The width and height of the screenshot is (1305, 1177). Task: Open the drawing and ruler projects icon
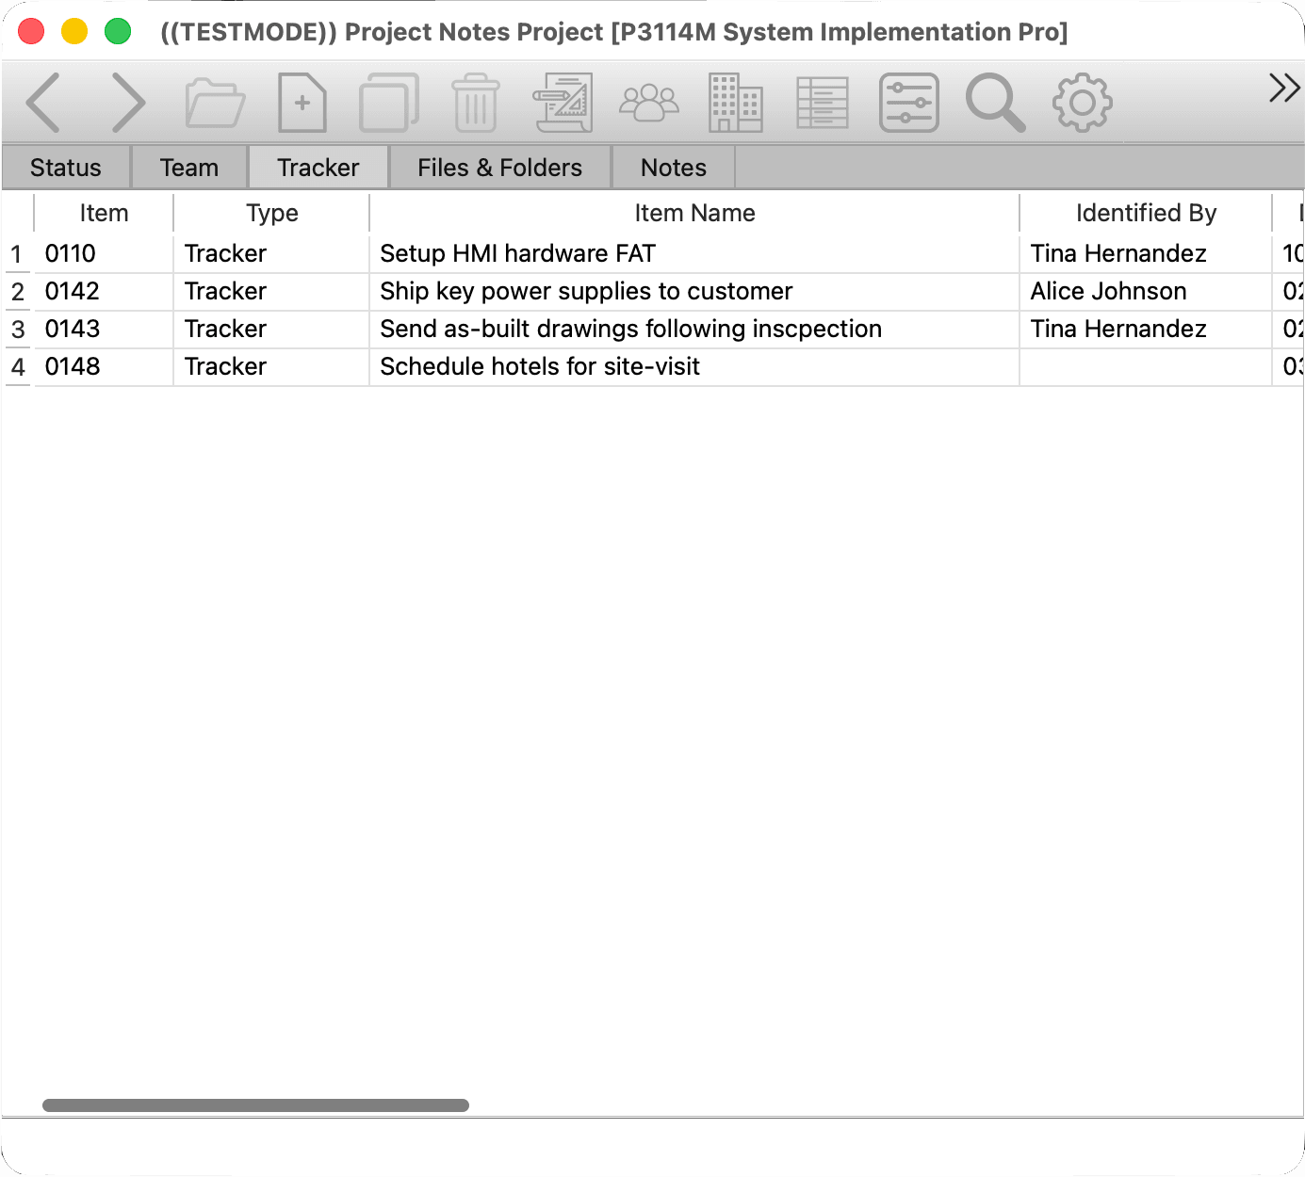pos(563,103)
